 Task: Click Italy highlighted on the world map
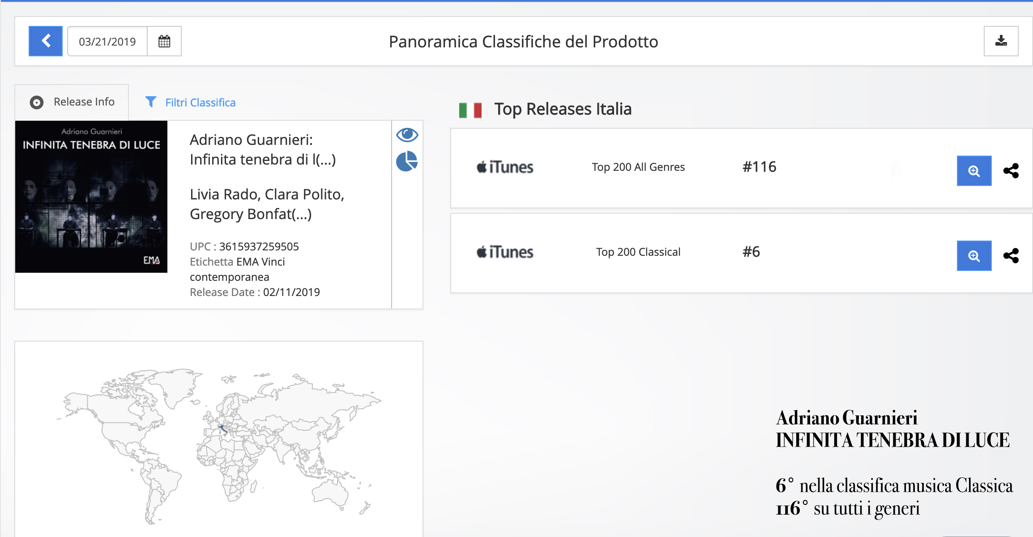tap(223, 429)
